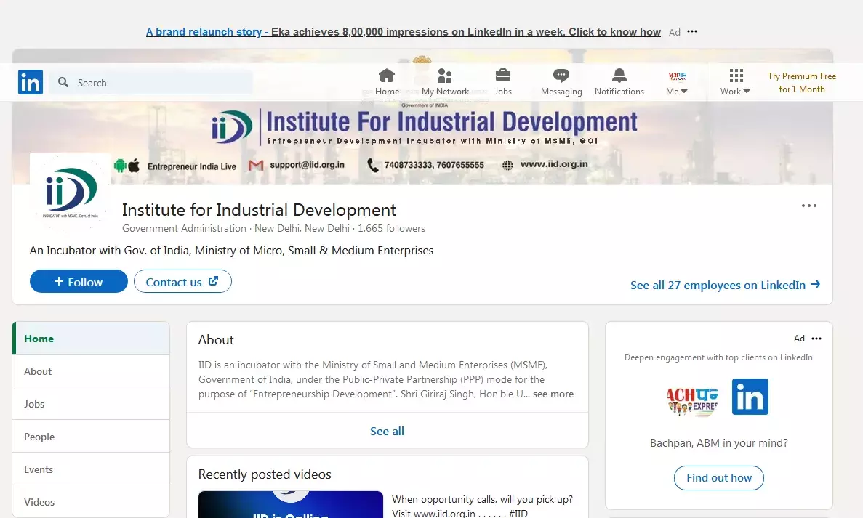
Task: Select People in the left sidebar
Action: (39, 437)
